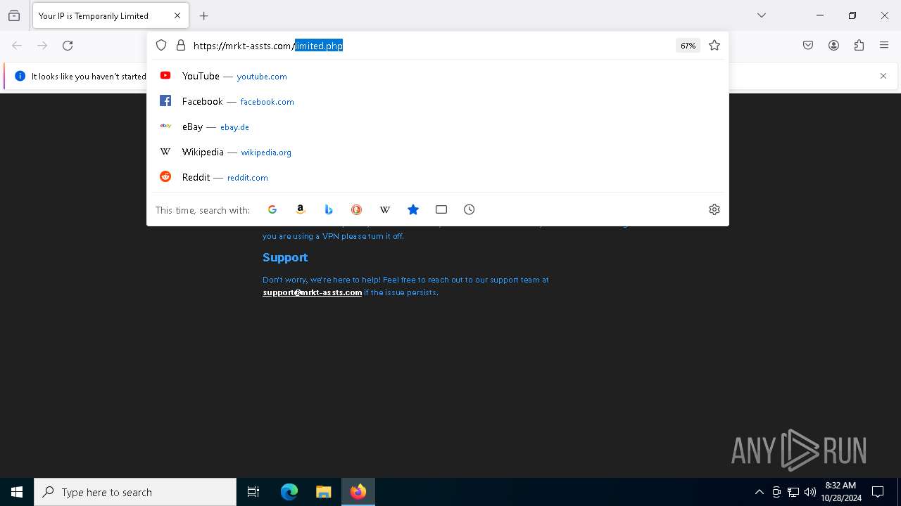Open tracking protection shield icon
This screenshot has height=506, width=901.
[161, 45]
